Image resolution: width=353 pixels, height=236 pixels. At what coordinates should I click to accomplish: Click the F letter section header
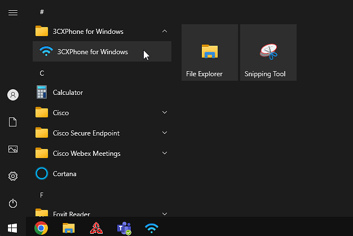[x=42, y=195]
